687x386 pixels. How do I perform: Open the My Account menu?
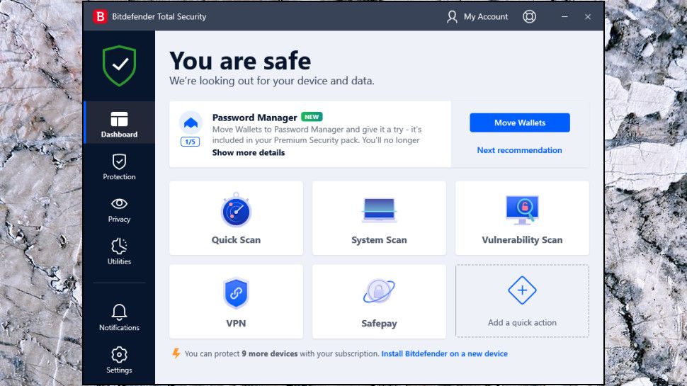coord(477,17)
